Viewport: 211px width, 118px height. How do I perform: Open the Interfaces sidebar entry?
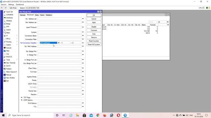(x=10, y=18)
